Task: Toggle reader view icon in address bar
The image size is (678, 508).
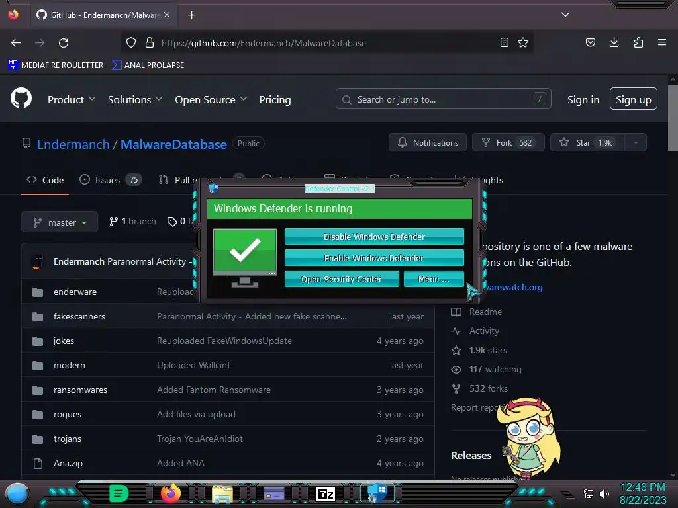Action: pyautogui.click(x=504, y=42)
